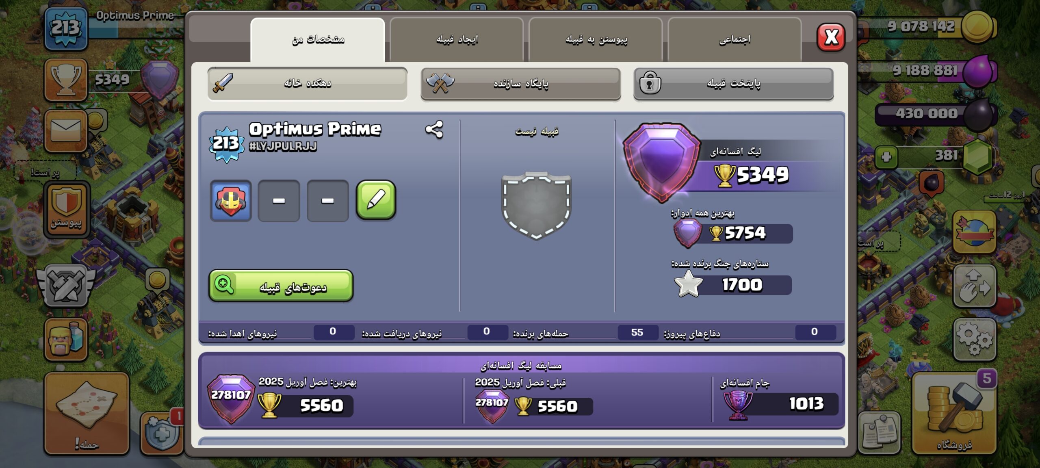This screenshot has width=1040, height=468.
Task: Open the crossed-swords clan war icon
Action: coord(66,285)
